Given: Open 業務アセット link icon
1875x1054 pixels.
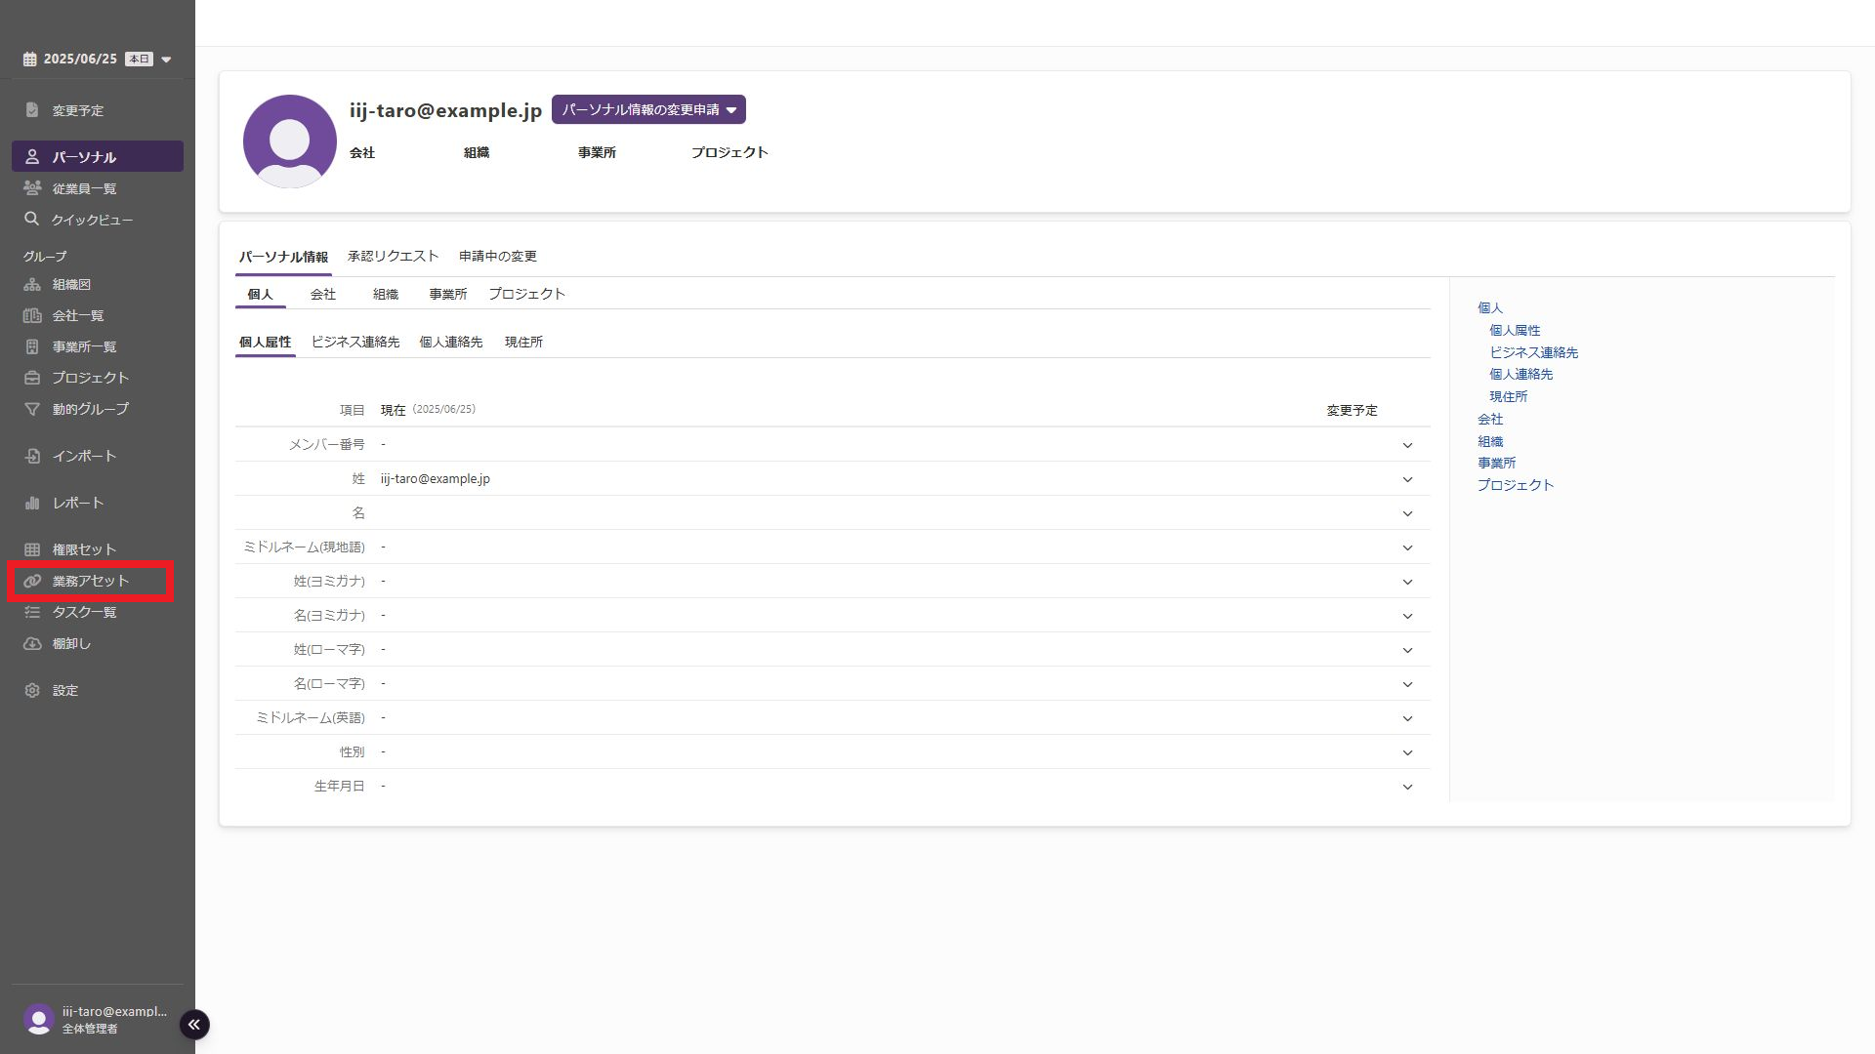Looking at the screenshot, I should click(x=32, y=581).
